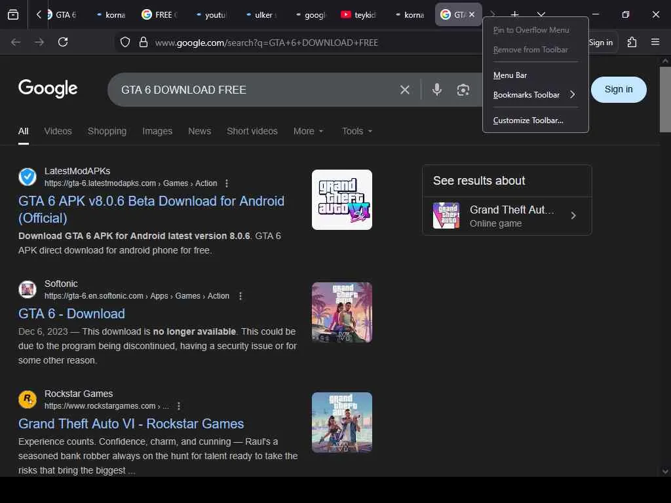Switch to Shopping results

107,131
